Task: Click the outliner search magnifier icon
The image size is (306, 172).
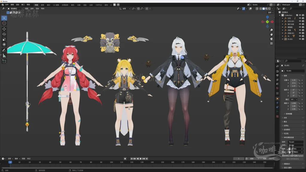Action: [x=291, y=9]
